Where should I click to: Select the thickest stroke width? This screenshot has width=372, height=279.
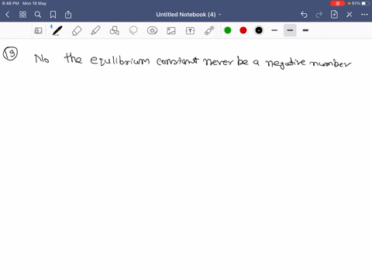(x=305, y=30)
